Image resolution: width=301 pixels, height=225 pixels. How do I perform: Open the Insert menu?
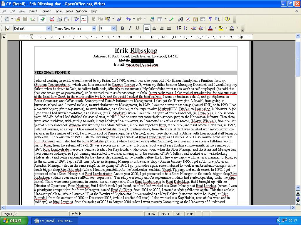click(33, 11)
